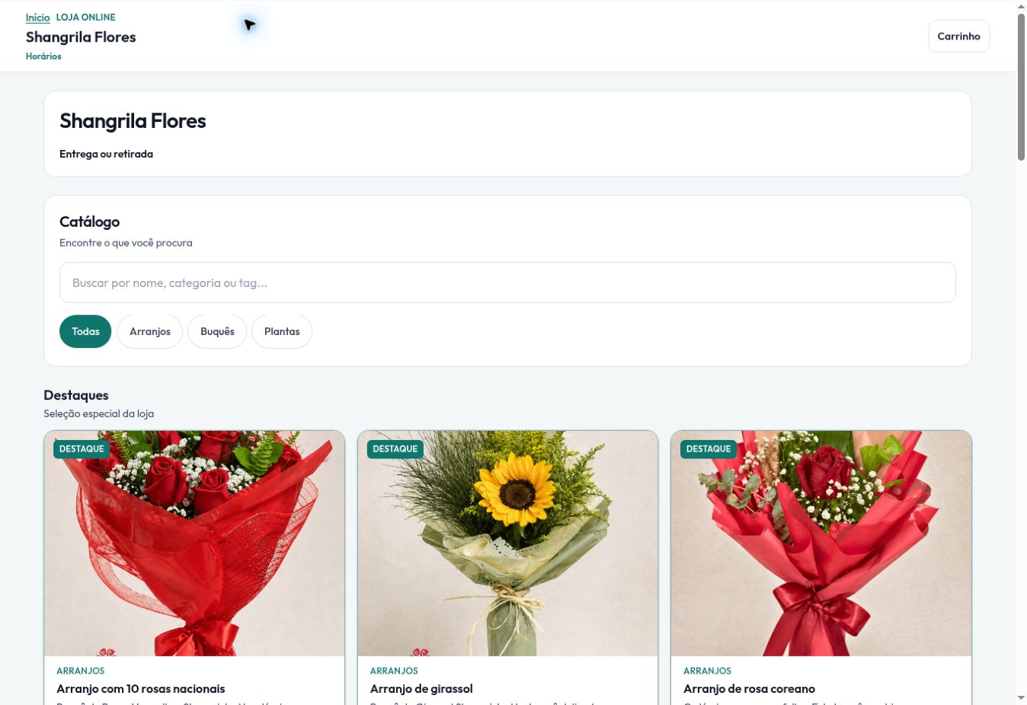The height and width of the screenshot is (705, 1027).
Task: Click the Catálogo section heading
Action: pos(90,222)
